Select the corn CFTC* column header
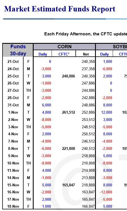Screen dimensions: 127x211 click(x=64, y=54)
